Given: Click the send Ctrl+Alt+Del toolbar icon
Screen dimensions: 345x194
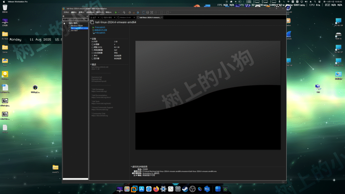Looking at the screenshot, I should tap(124, 12).
